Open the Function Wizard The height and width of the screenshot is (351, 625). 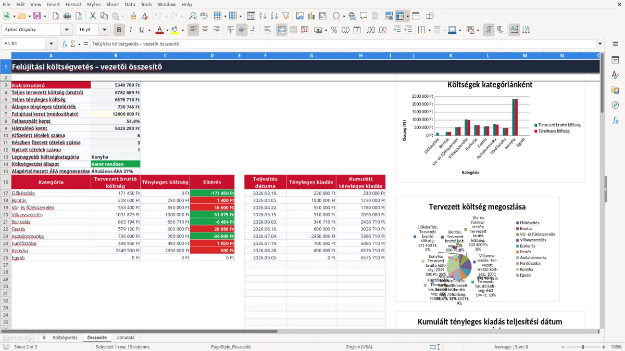coord(65,44)
